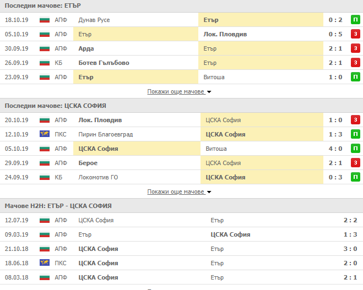Screen dimensions: 363x290
Task: Expand more matches arrow under Етър section
Action: [209, 92]
